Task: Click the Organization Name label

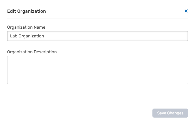Action: [26, 27]
